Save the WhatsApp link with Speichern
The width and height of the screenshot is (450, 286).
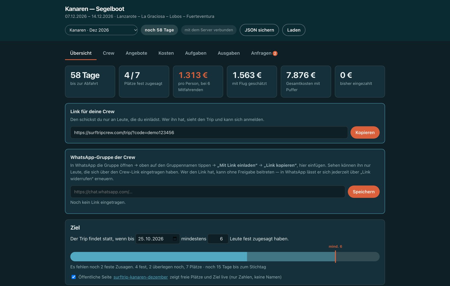[x=364, y=192]
